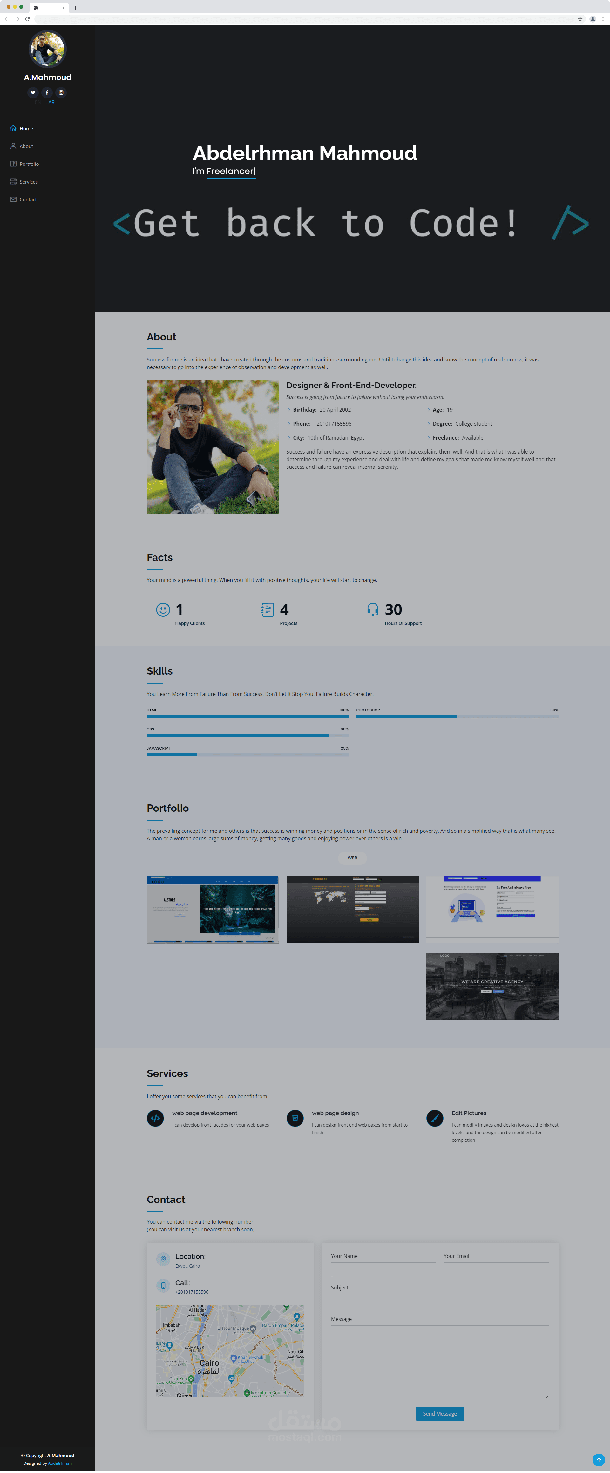
Task: Open the Creative Agency portfolio thumbnail
Action: pos(492,986)
